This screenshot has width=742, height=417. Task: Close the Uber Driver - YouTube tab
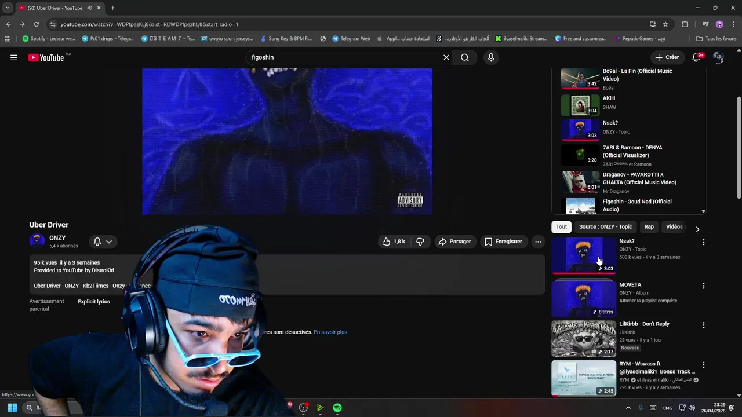[x=99, y=8]
